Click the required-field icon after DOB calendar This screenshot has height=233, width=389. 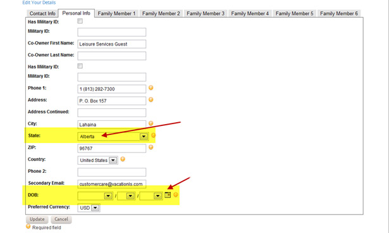coord(176,195)
